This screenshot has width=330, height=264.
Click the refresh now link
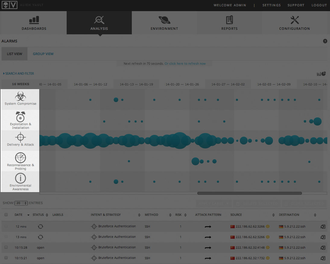(185, 64)
